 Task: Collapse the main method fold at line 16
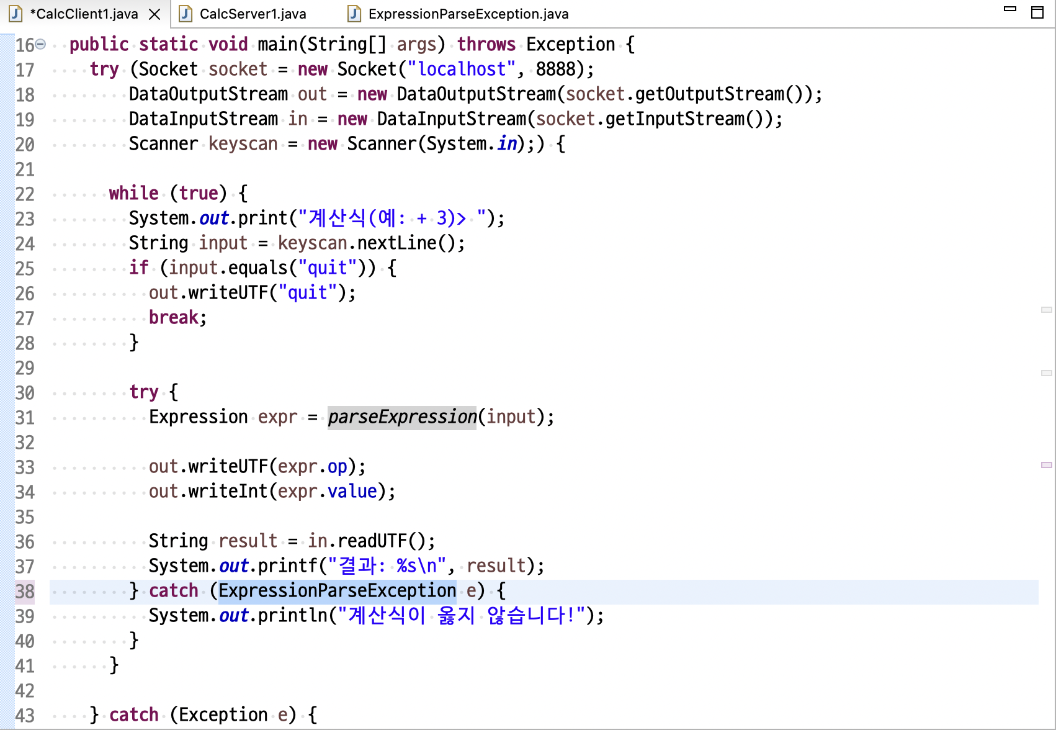point(40,44)
